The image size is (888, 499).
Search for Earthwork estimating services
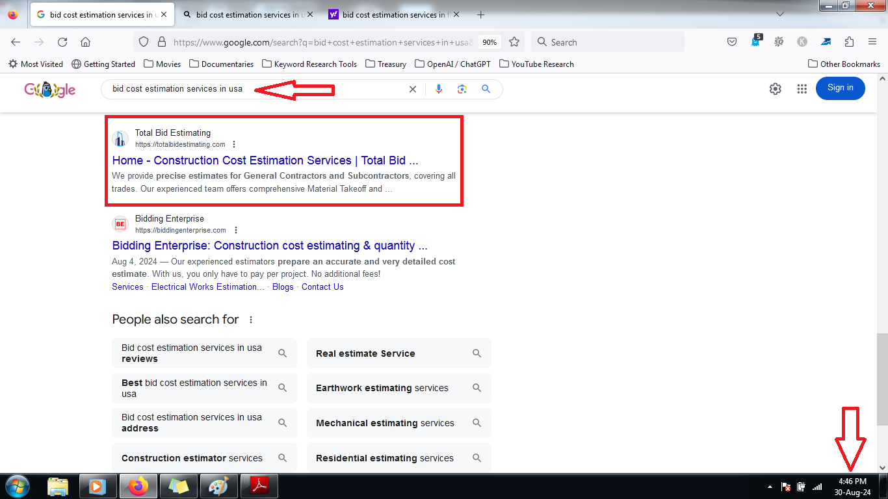coord(398,389)
